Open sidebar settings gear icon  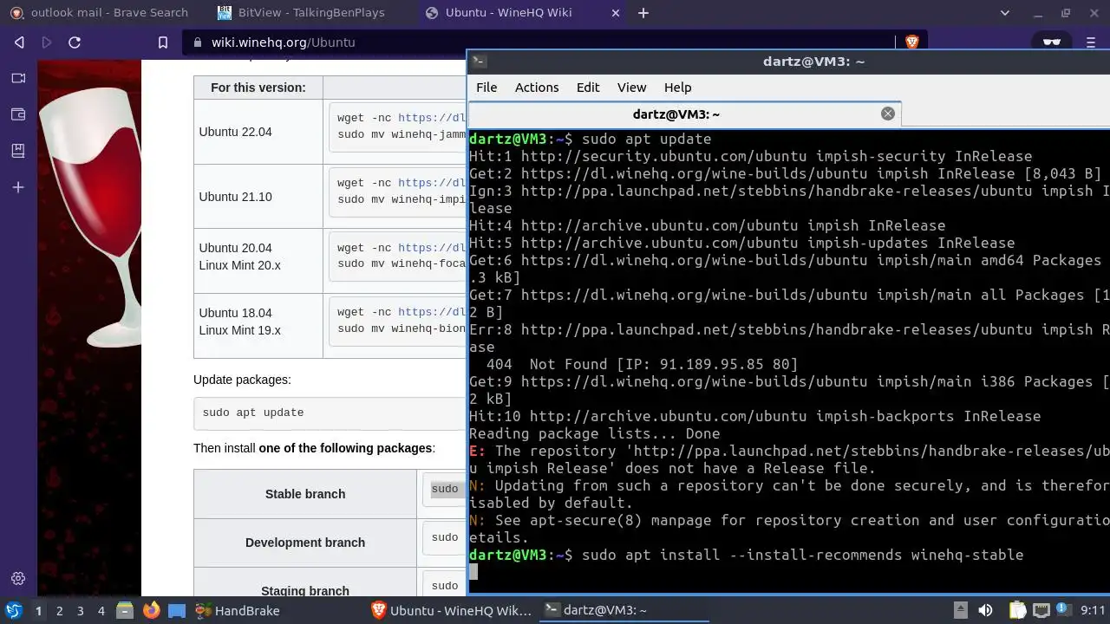(18, 578)
